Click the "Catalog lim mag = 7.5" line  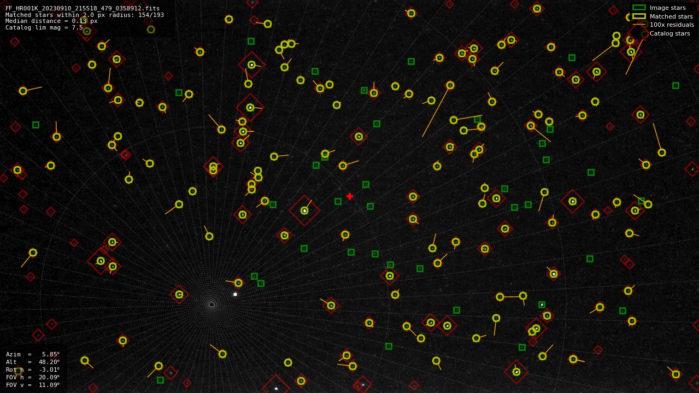coord(44,27)
